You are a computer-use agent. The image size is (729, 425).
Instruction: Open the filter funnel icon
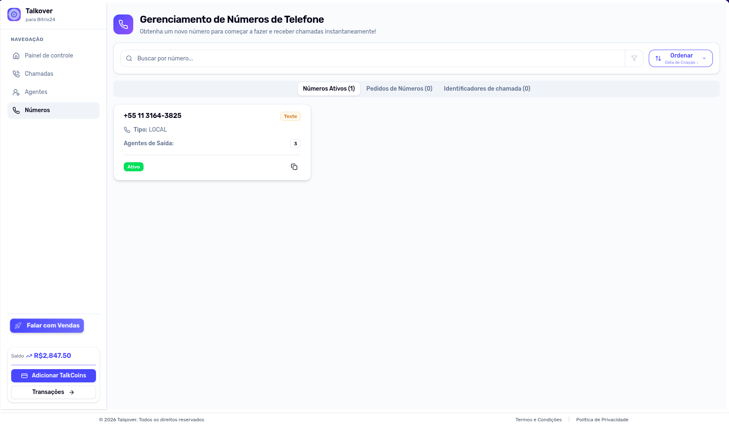coord(634,58)
